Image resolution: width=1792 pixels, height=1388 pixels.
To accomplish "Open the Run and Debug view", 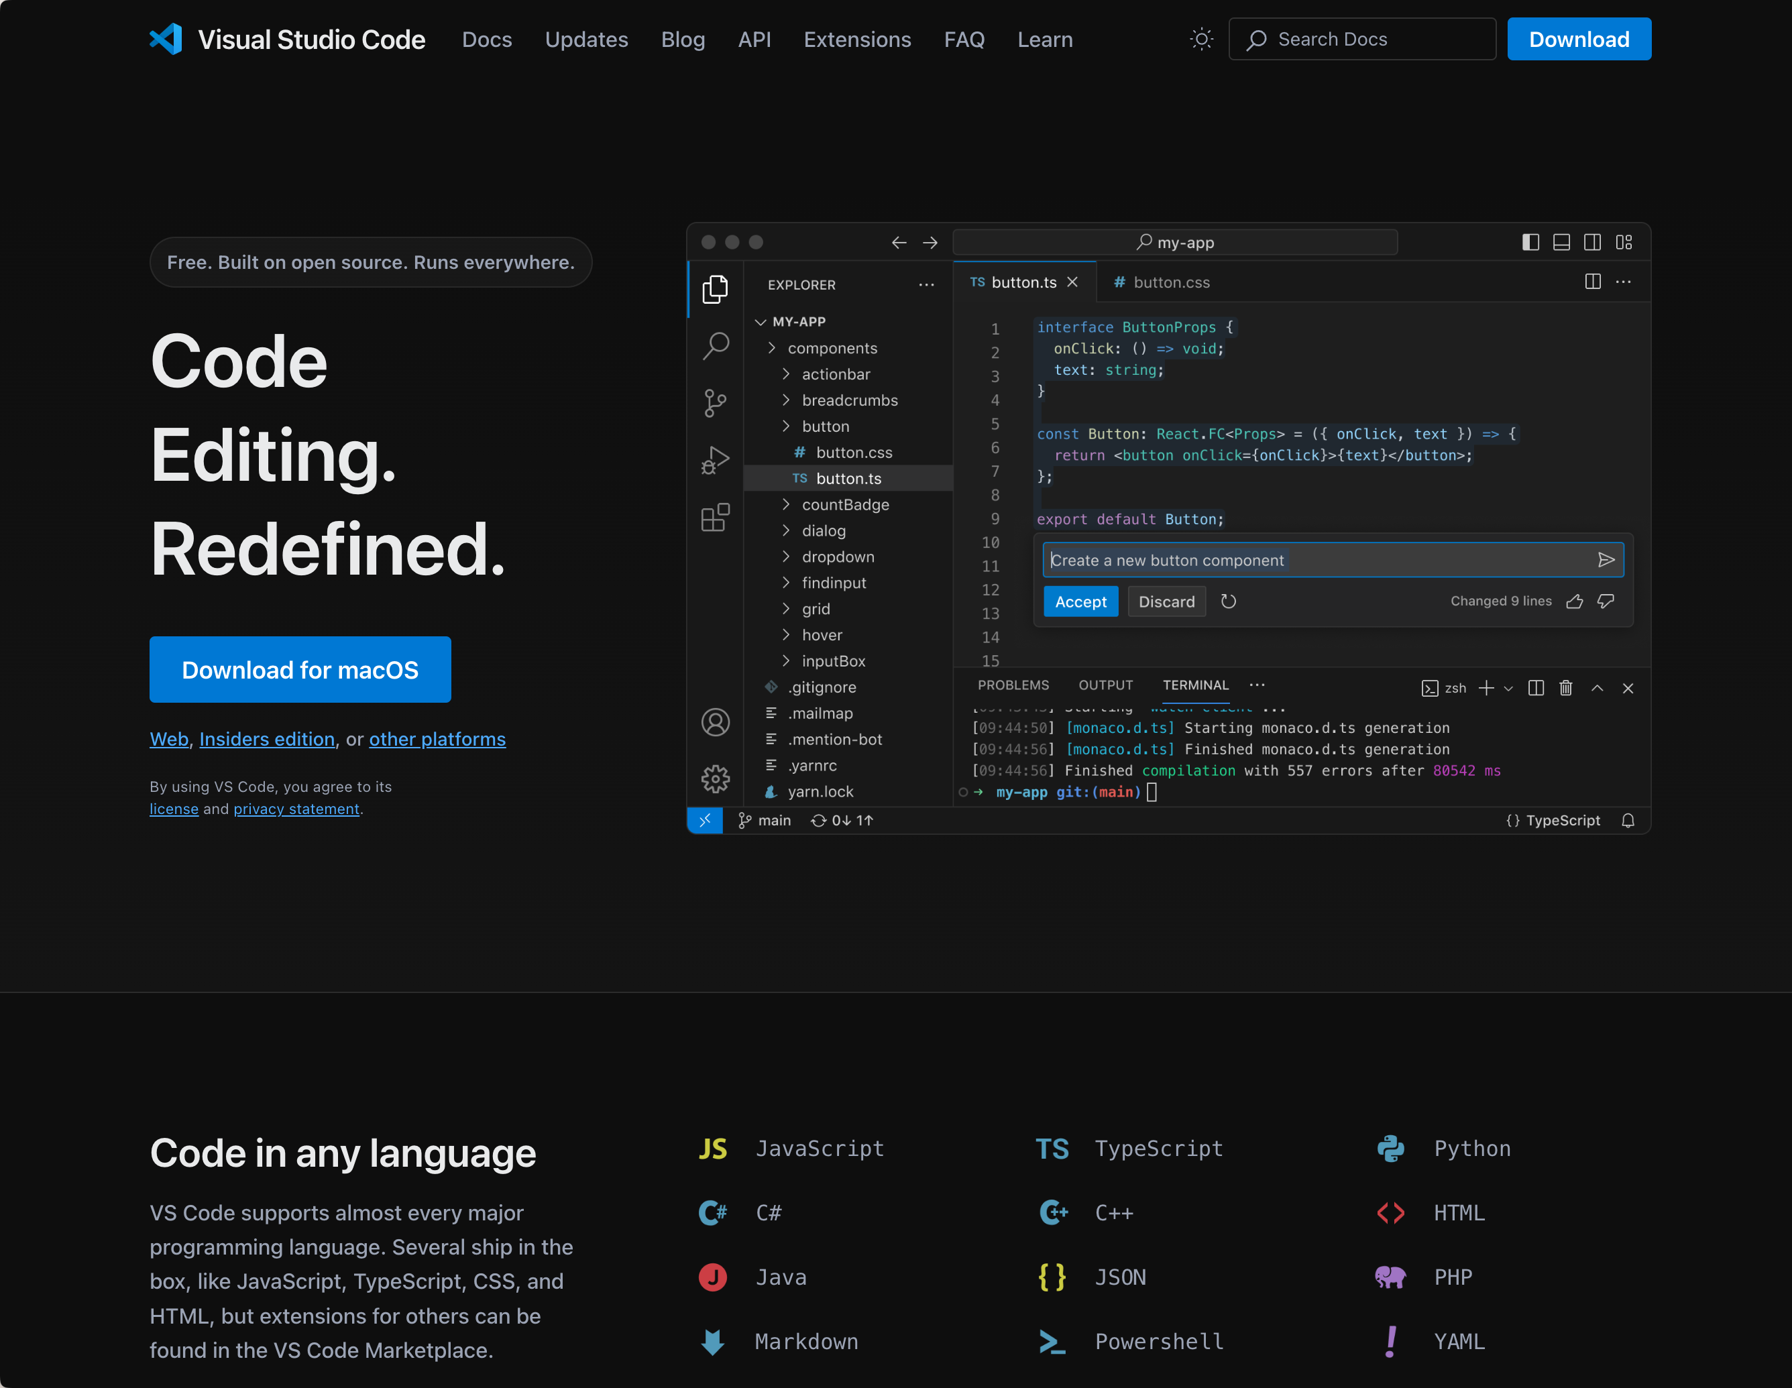I will tap(716, 460).
